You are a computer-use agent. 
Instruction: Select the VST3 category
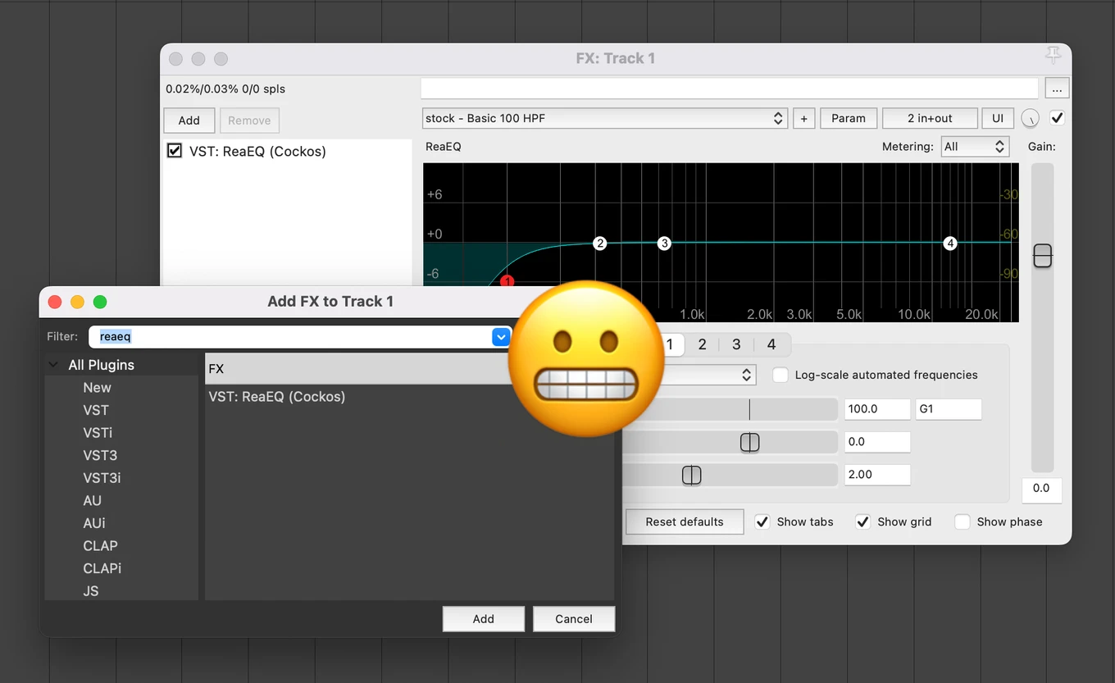click(100, 455)
